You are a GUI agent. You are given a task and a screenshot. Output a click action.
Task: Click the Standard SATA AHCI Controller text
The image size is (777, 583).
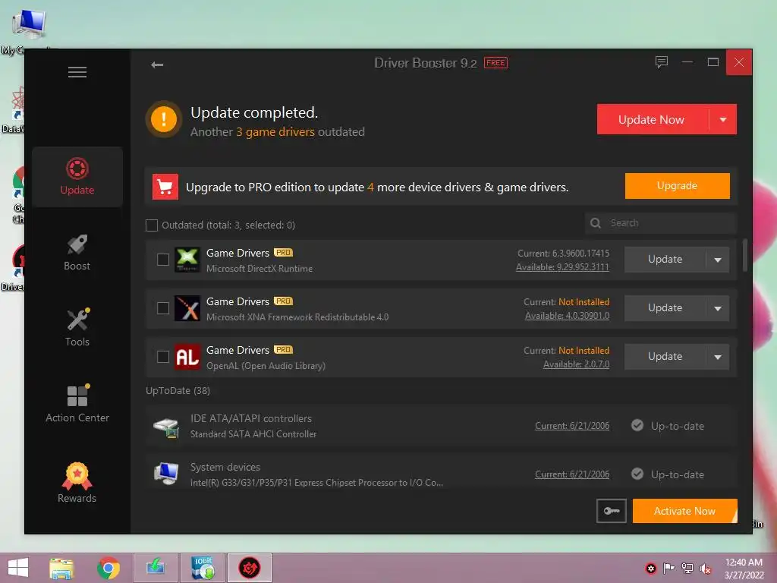253,434
